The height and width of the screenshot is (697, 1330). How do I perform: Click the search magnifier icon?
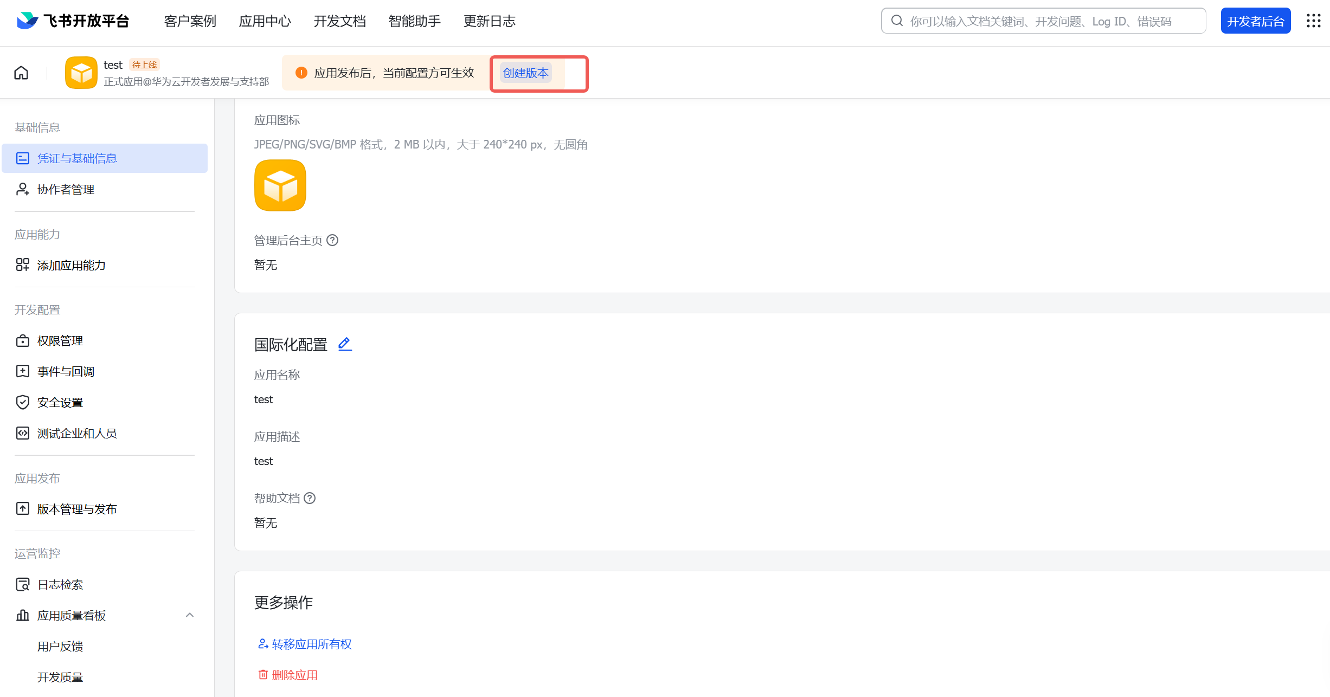[897, 21]
